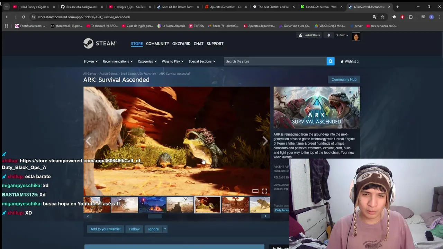Expand the Browse dropdown menu

[x=90, y=61]
